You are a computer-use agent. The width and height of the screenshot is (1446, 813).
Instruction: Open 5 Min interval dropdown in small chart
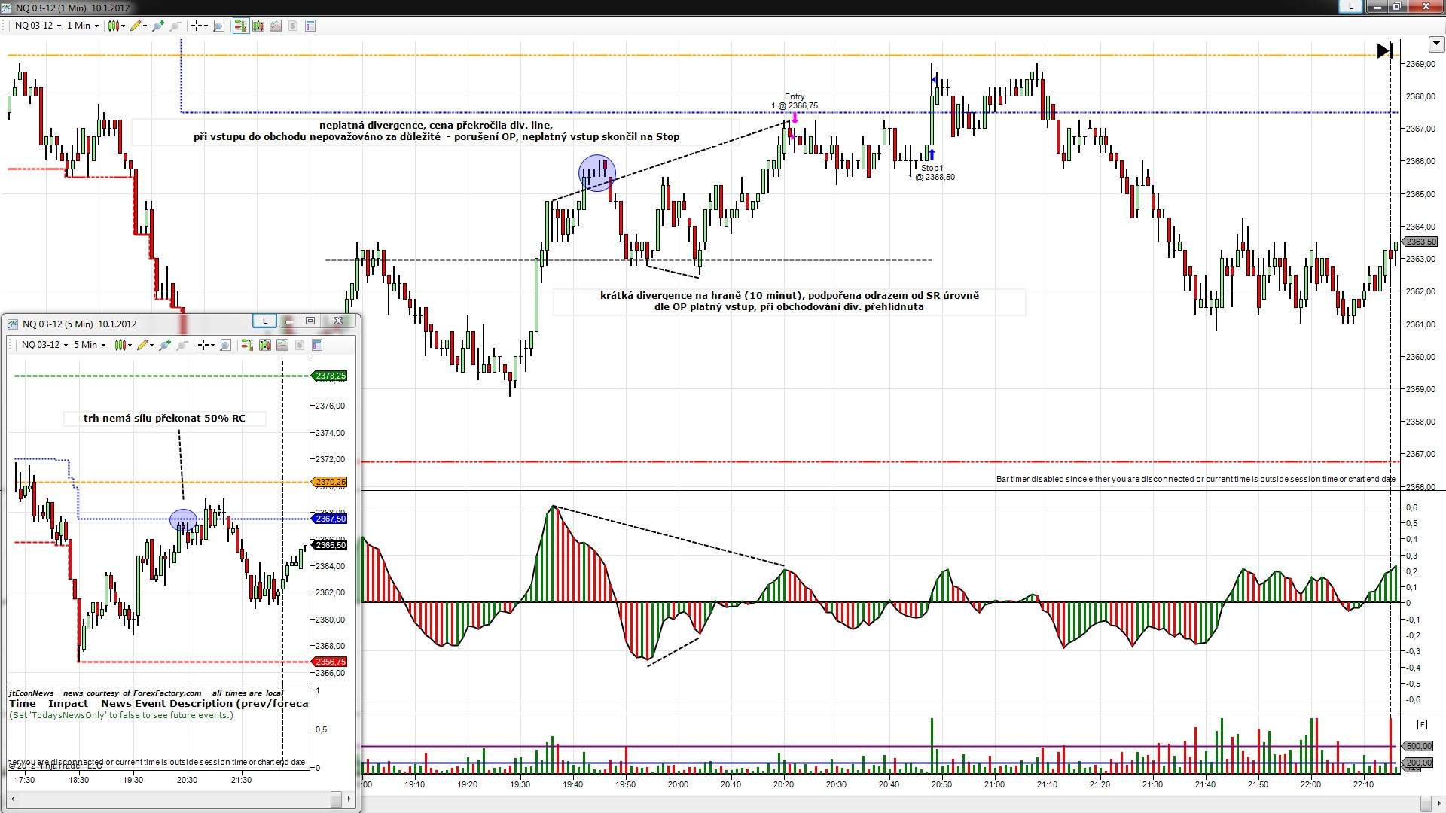(x=89, y=345)
